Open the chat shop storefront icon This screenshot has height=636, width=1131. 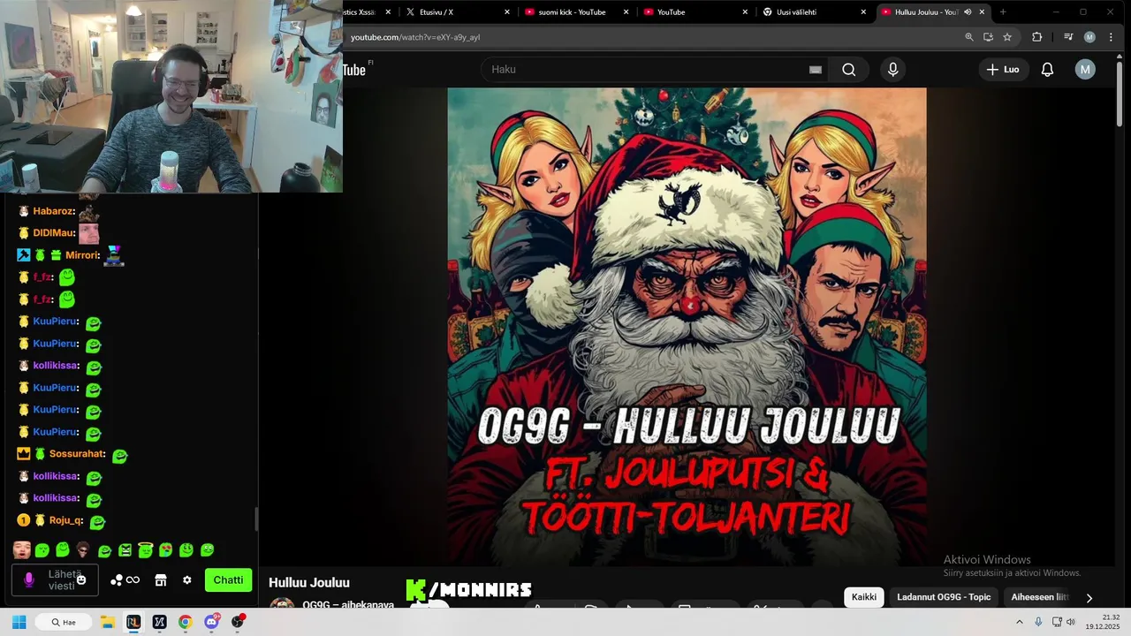[x=161, y=580]
